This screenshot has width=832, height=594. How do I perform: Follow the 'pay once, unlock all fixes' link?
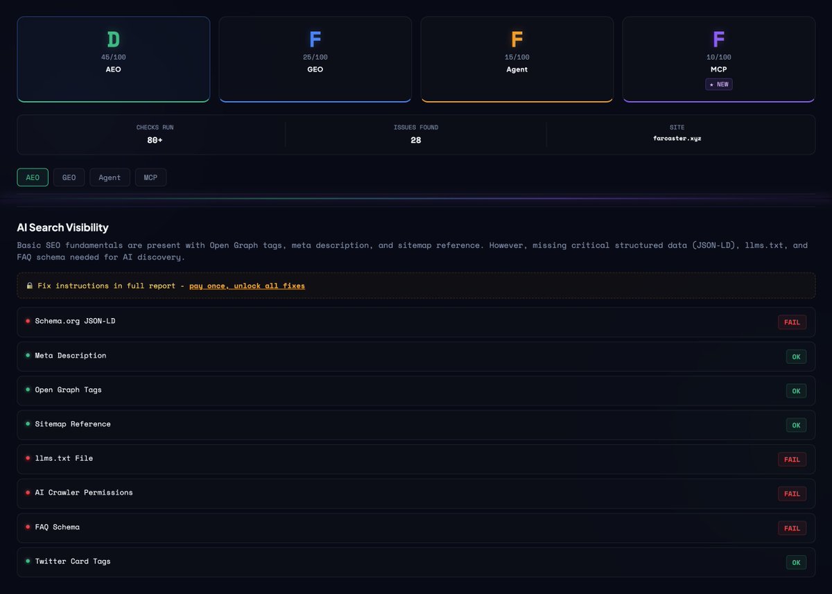(x=247, y=286)
